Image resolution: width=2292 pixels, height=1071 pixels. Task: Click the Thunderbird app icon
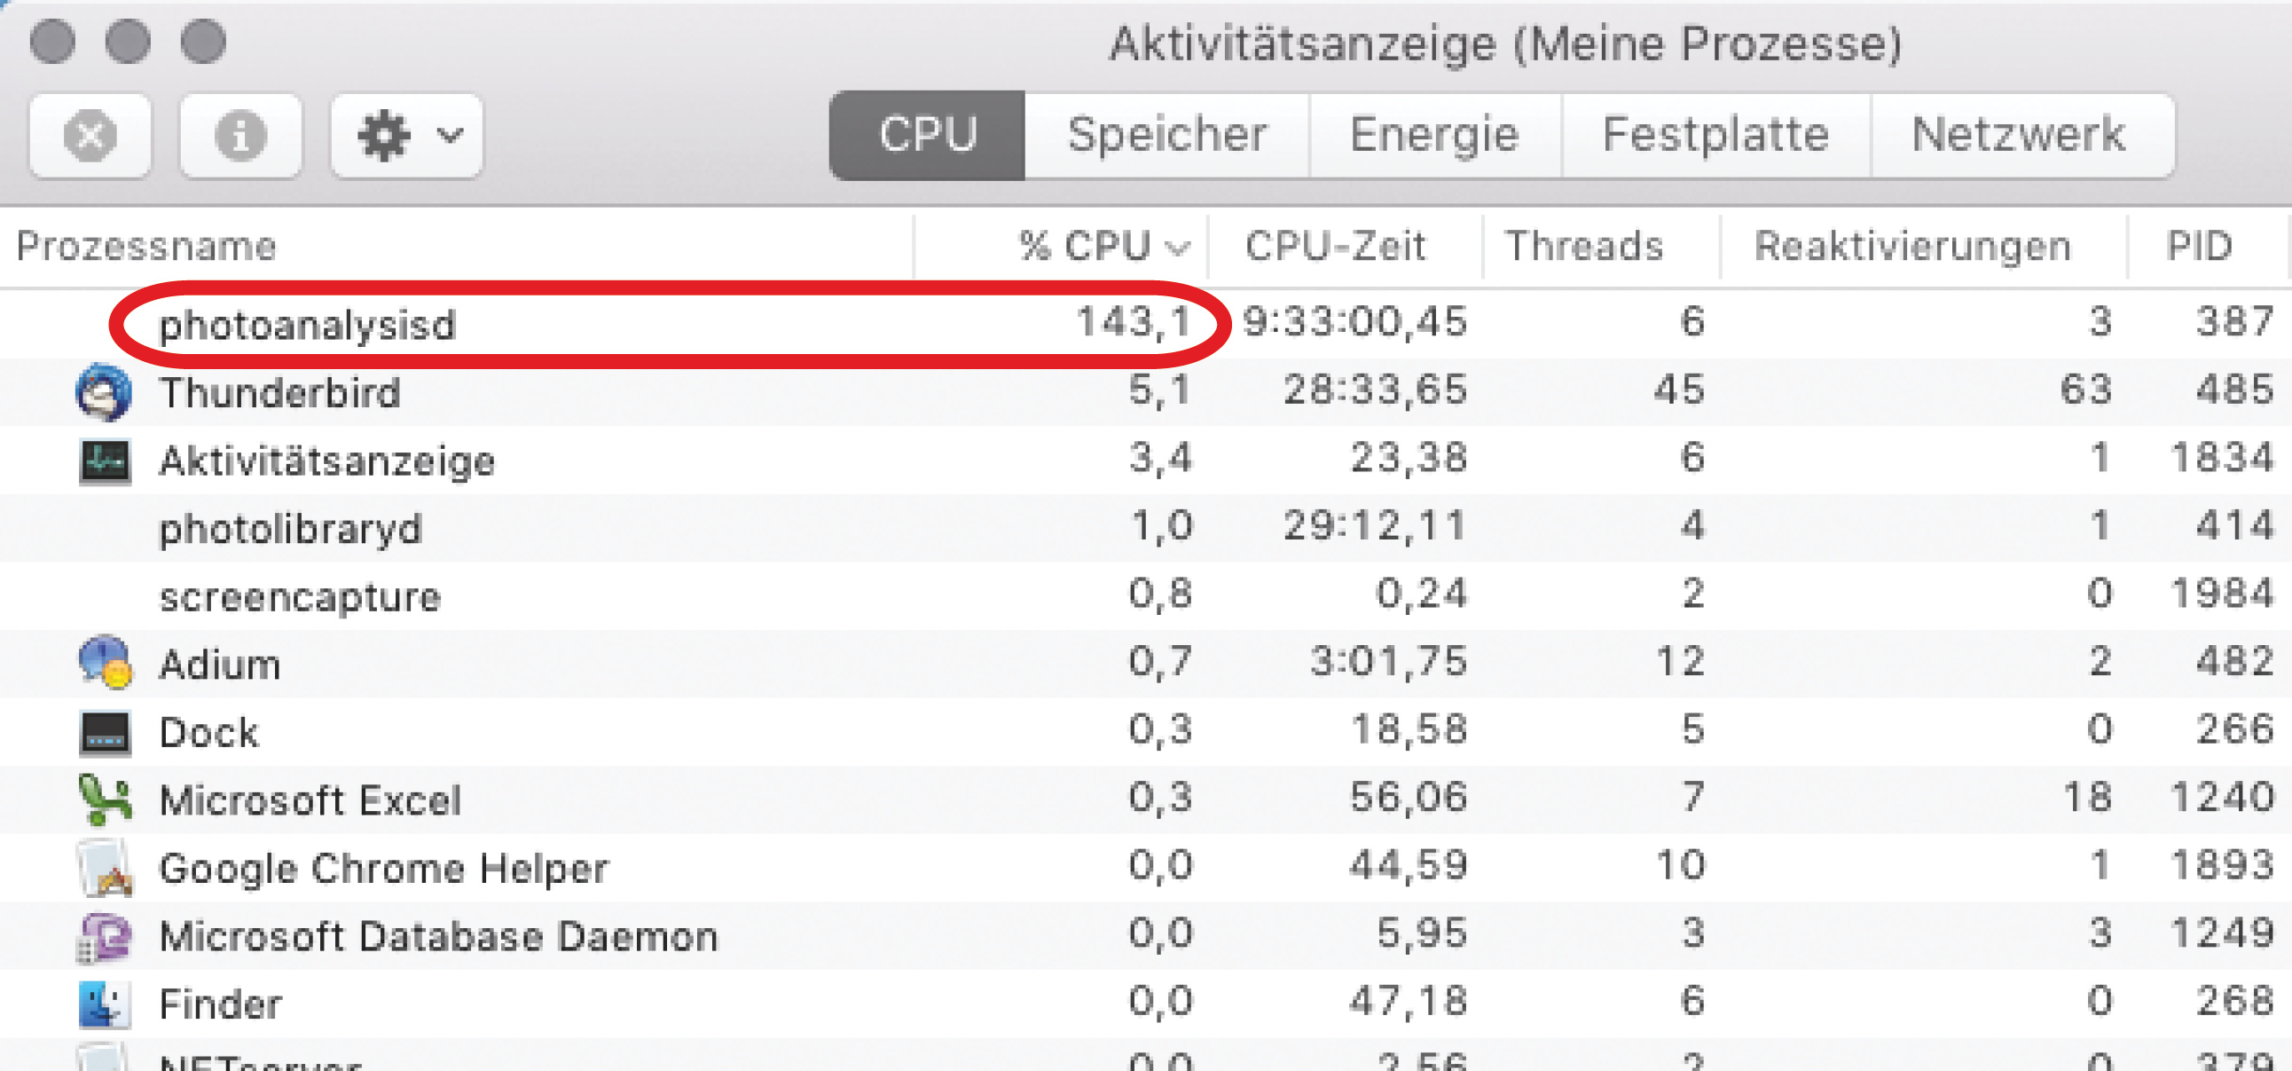(104, 391)
